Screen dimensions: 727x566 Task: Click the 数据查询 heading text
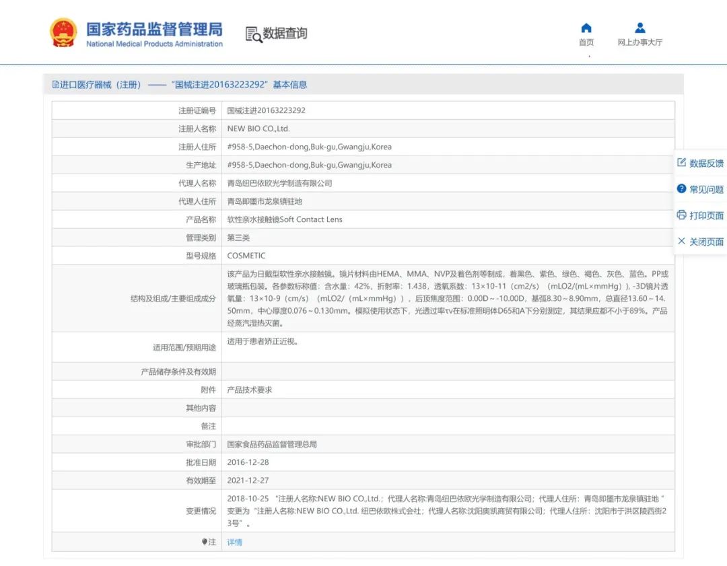point(285,34)
